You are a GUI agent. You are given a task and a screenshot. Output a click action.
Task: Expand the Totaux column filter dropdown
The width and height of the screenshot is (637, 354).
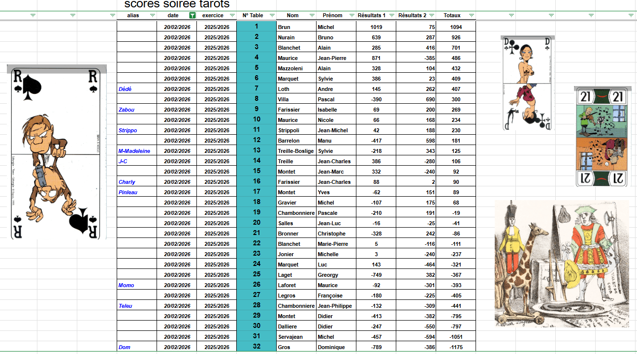coord(472,15)
